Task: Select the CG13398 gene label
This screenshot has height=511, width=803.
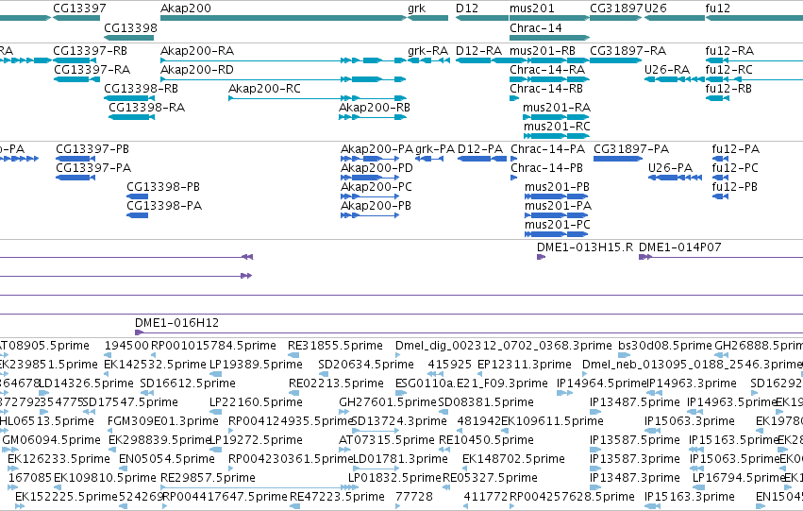Action: click(130, 27)
